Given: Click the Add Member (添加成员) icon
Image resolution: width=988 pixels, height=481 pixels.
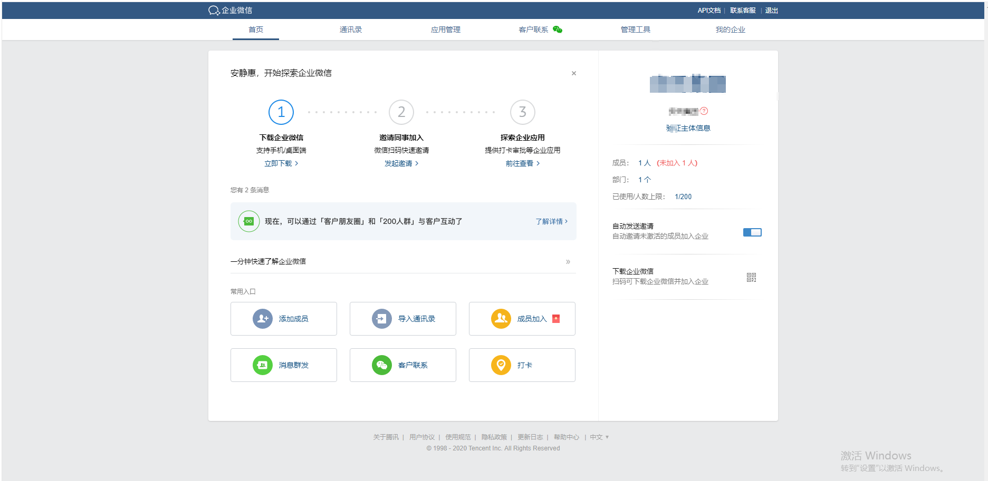Looking at the screenshot, I should pyautogui.click(x=262, y=319).
